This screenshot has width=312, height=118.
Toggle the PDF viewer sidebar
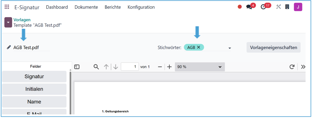pos(77,67)
